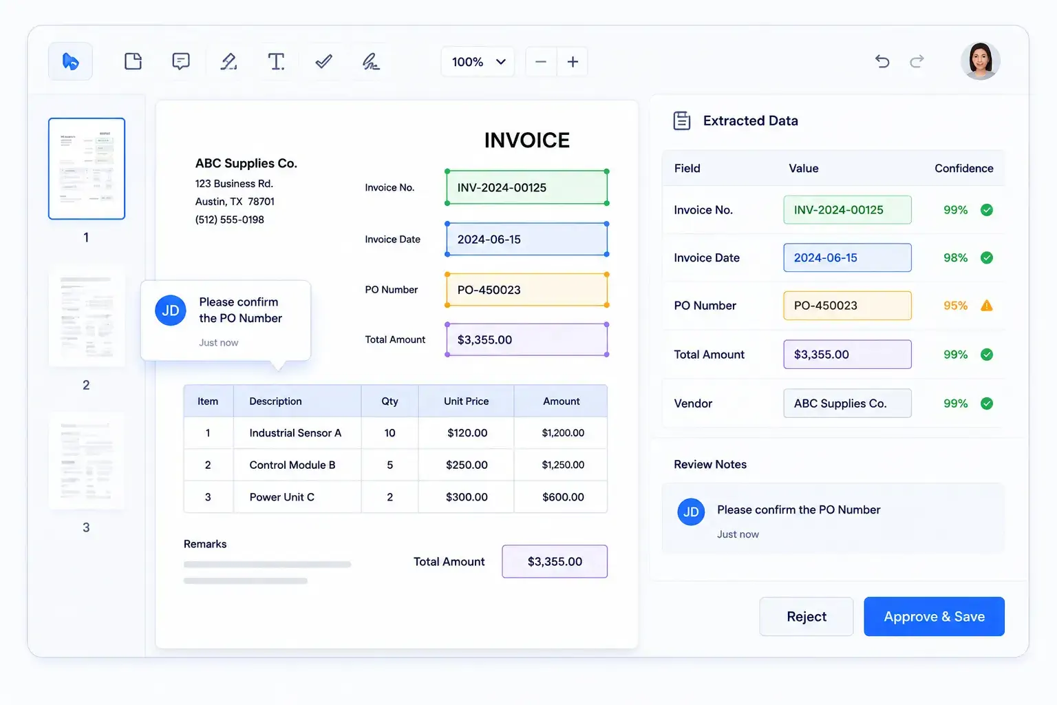Viewport: 1057px width, 705px height.
Task: Click the Qty column header
Action: (x=389, y=401)
